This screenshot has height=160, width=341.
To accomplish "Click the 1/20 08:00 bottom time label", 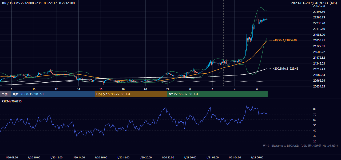I will 11,158.
